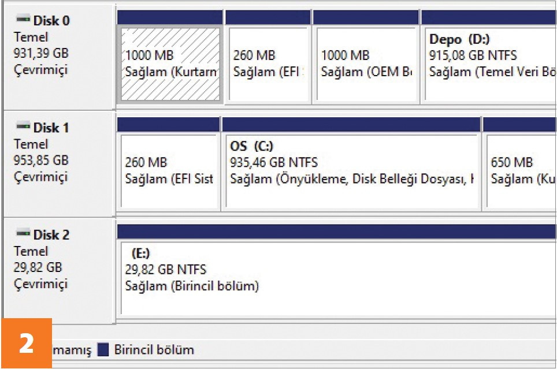Click the Disk 0 931,39 GB info panel

click(x=59, y=57)
